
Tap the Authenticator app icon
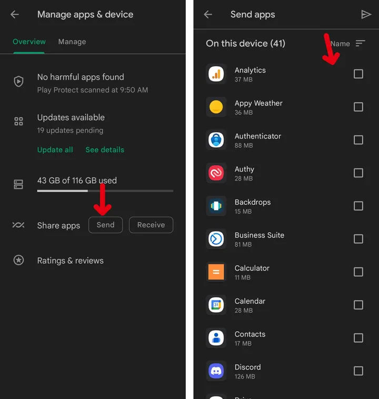coord(216,140)
